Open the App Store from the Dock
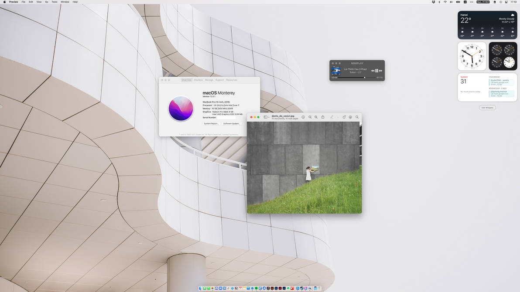 (298, 289)
